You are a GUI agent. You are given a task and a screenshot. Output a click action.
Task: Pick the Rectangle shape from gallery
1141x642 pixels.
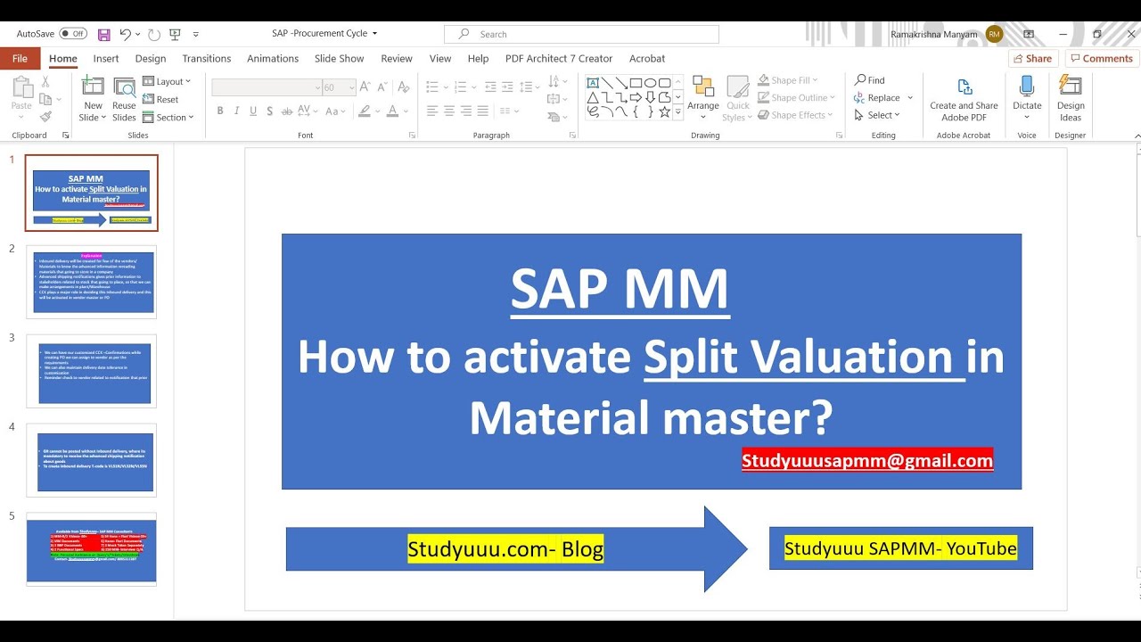636,83
